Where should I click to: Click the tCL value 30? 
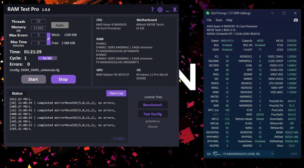point(227,57)
